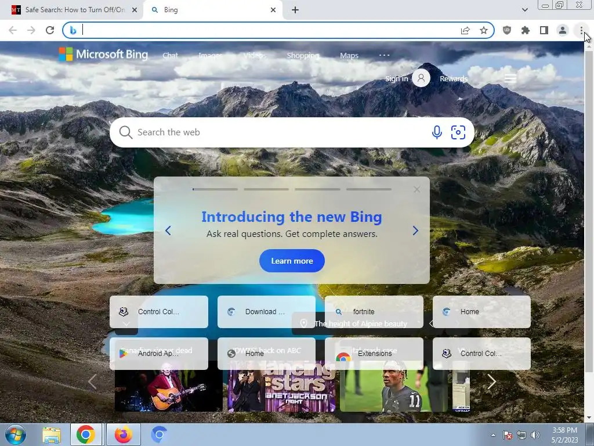
Task: Start voice search with microphone
Action: [x=437, y=132]
